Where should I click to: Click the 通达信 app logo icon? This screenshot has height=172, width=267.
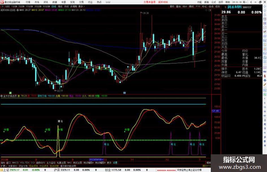(x=2, y=2)
